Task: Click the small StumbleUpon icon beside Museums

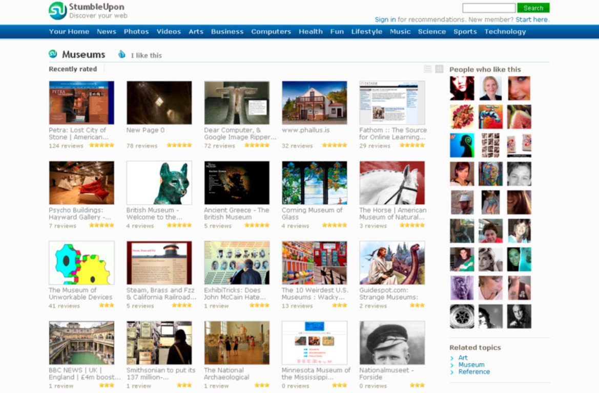Action: tap(53, 54)
